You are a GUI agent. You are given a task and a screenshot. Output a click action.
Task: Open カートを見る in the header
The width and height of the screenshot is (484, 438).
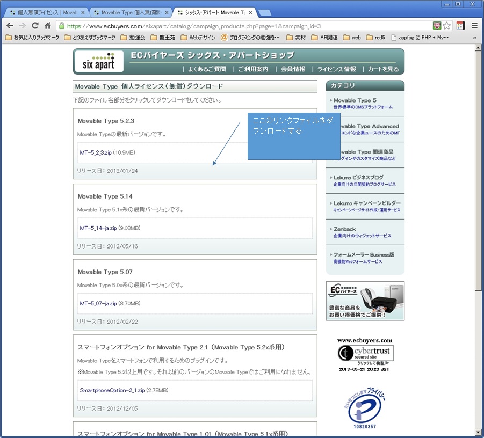383,69
